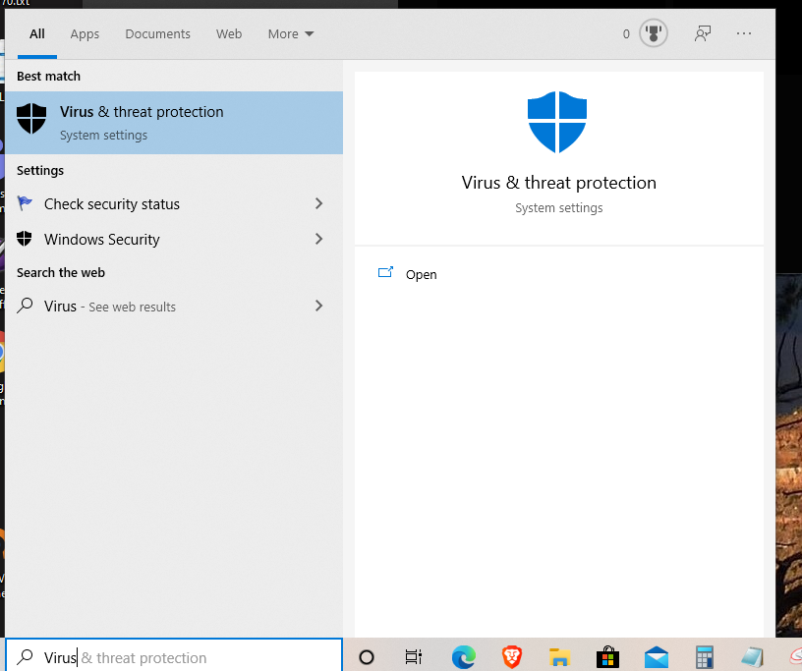Launch Notepad from the taskbar
The height and width of the screenshot is (671, 802).
pos(752,657)
